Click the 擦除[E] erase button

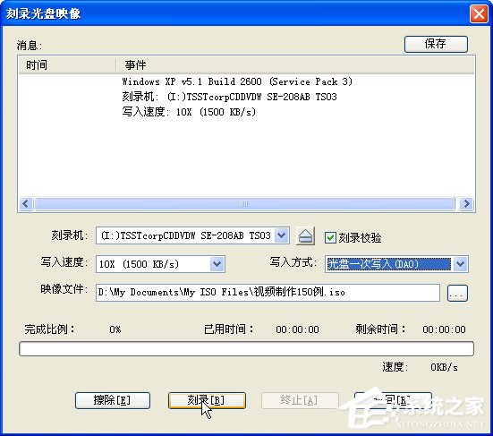coord(113,400)
